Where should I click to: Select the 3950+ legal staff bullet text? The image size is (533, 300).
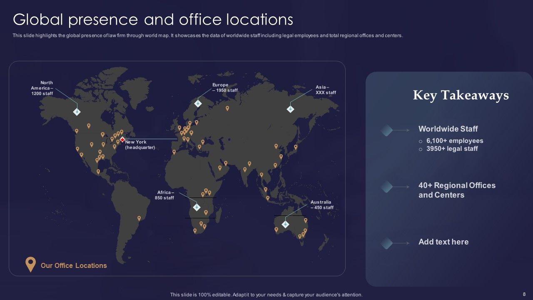point(452,149)
